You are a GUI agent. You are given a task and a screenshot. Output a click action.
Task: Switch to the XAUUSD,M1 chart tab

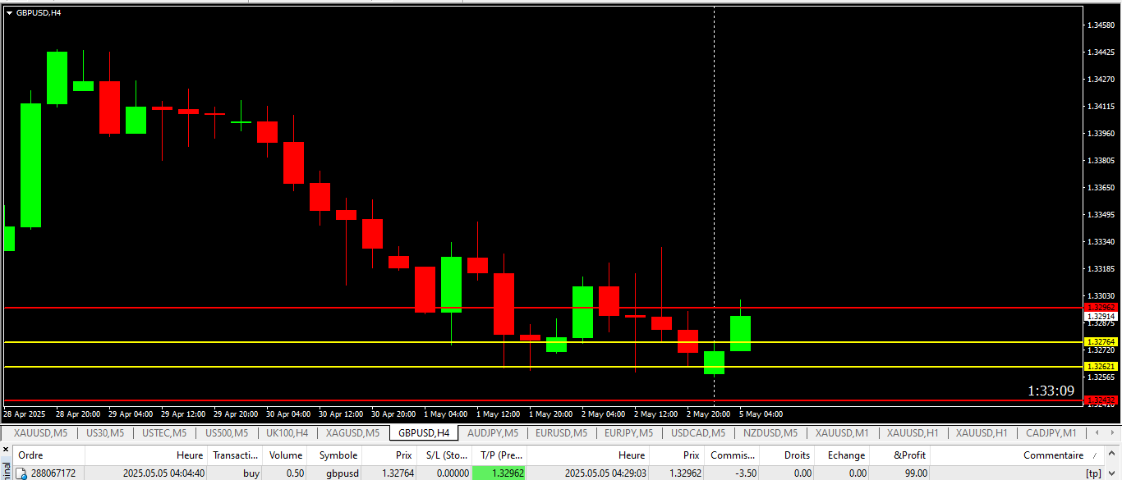coord(842,432)
